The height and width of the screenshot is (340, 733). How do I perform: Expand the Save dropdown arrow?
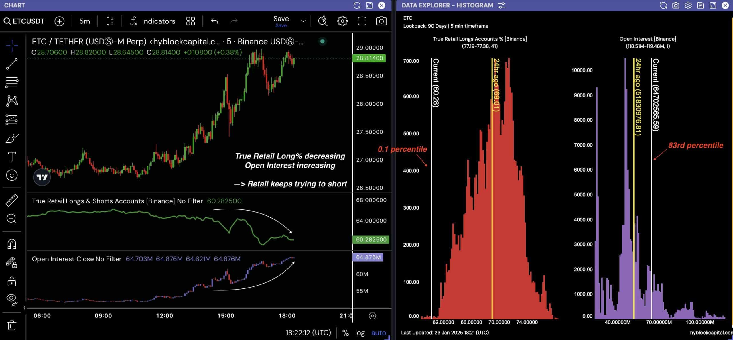pos(303,21)
